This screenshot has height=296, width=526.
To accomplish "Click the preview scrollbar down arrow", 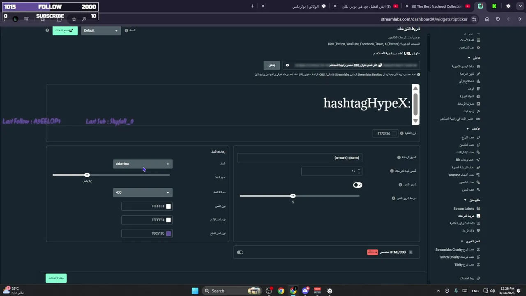I will click(x=415, y=121).
